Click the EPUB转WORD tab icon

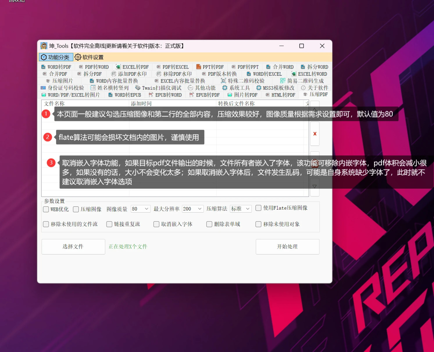click(151, 95)
